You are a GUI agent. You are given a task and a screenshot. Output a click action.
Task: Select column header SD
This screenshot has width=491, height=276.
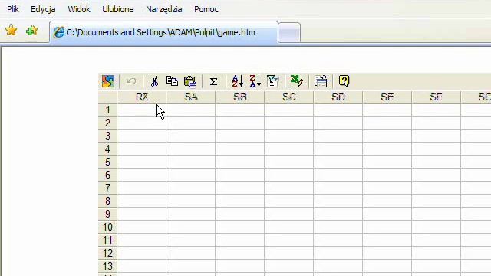[338, 97]
